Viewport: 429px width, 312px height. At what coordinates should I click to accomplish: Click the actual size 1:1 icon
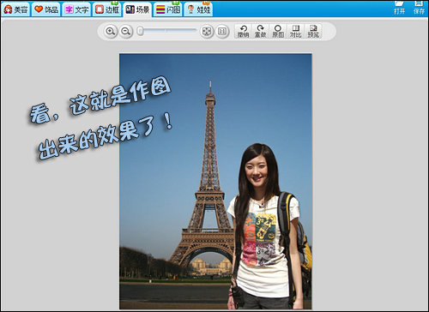(222, 31)
